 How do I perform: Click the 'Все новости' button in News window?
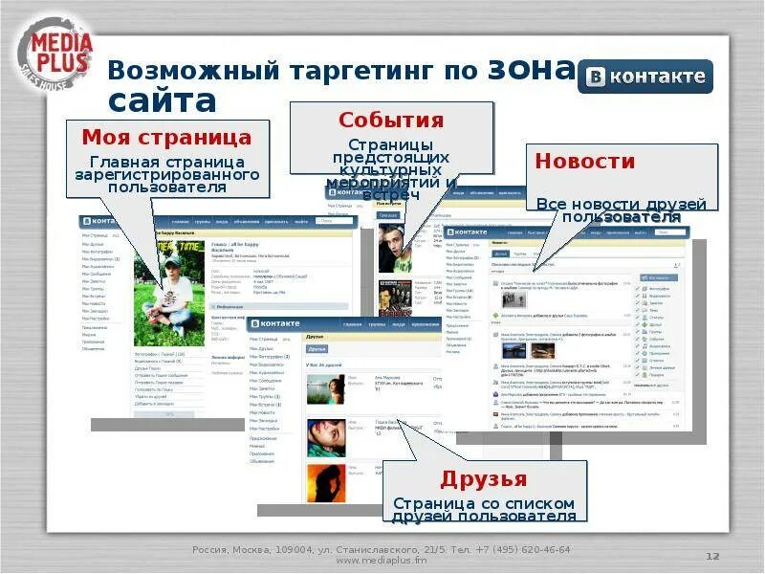coord(659,277)
